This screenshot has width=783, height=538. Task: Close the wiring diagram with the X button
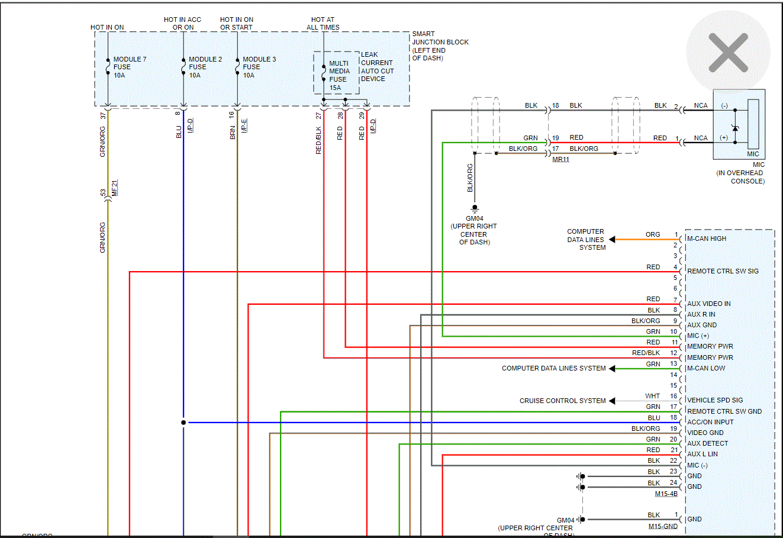click(728, 52)
